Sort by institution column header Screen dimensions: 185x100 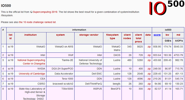[x=30, y=35]
